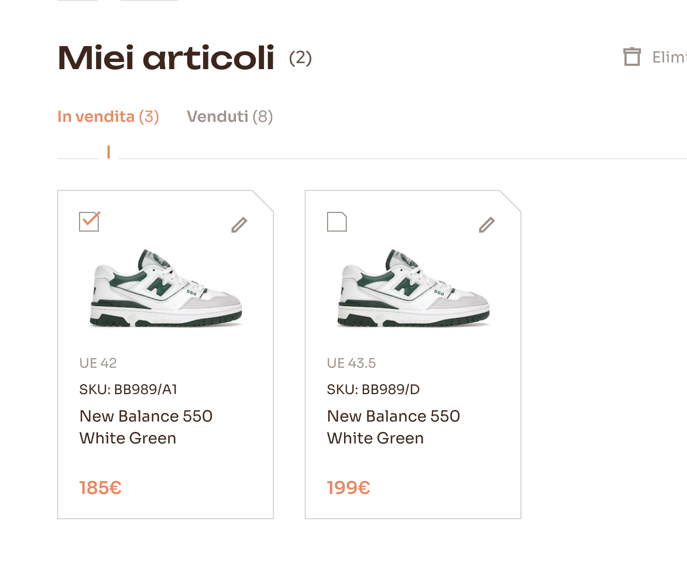Open New Balance 550 title priced 185€

pyautogui.click(x=146, y=427)
